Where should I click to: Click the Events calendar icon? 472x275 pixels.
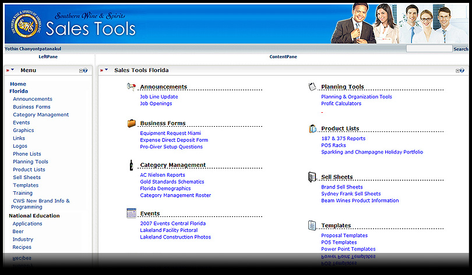click(132, 213)
